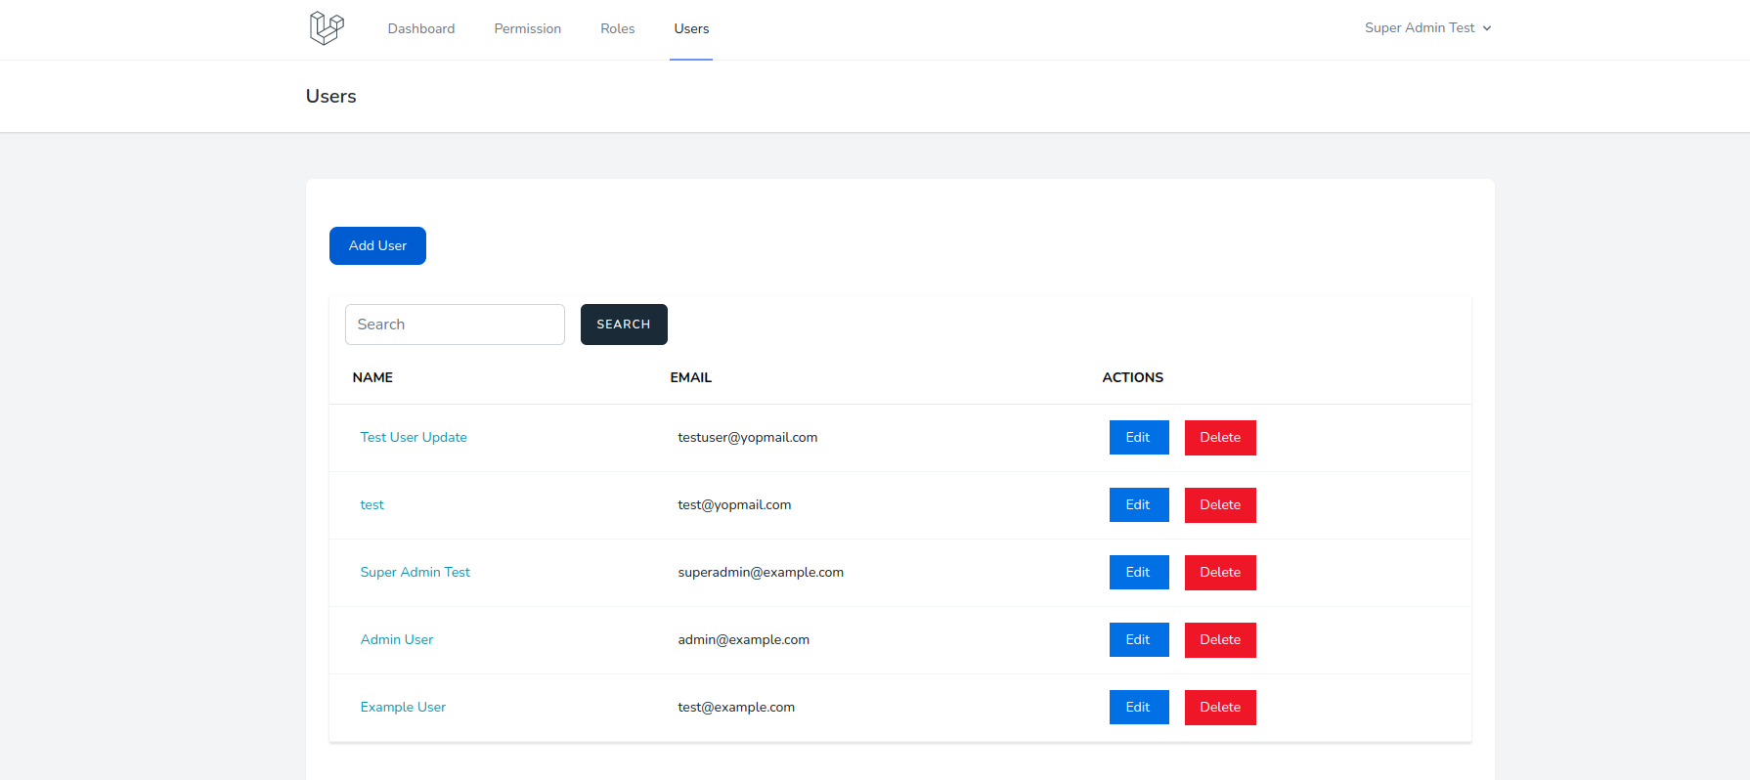
Task: Edit the test@yopmail.com user
Action: (x=1138, y=505)
